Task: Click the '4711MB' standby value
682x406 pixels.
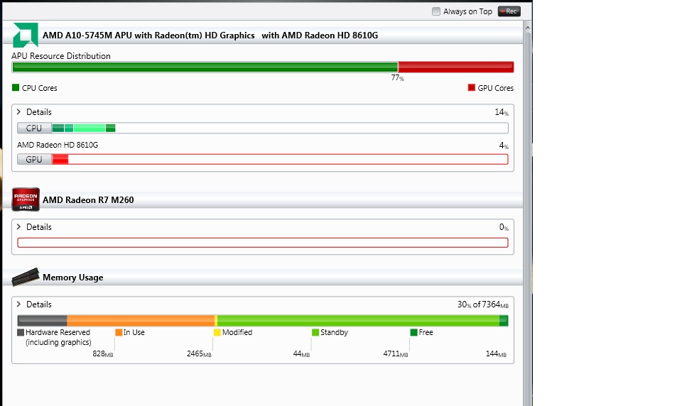Action: point(396,354)
